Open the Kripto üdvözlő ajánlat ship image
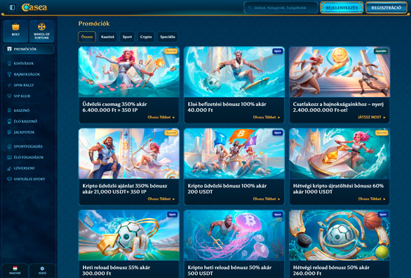 click(x=129, y=153)
